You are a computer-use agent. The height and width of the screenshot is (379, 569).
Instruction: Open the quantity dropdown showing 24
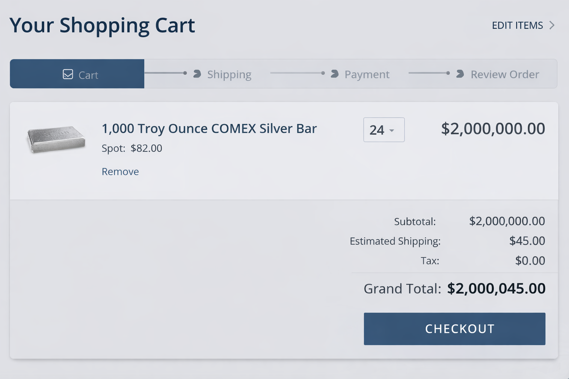click(x=384, y=130)
